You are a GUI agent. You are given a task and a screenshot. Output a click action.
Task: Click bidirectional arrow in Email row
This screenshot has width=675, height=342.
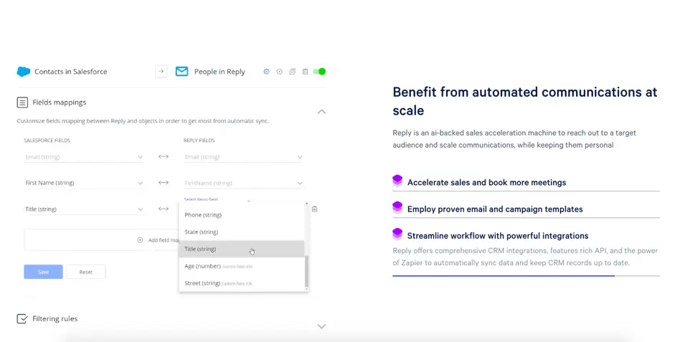(164, 156)
